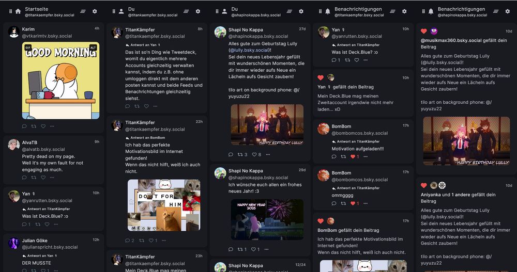Like Shapi's birthday post showing 8 likes
The image size is (517, 272).
256,154
